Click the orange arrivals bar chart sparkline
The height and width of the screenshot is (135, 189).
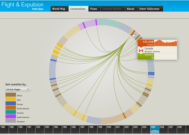click(165, 43)
